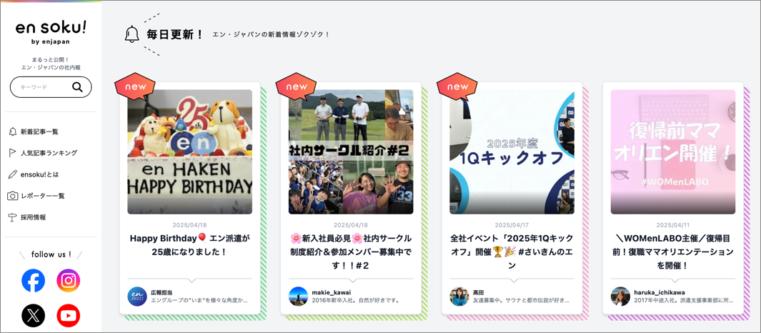The width and height of the screenshot is (761, 333).
Task: Click haruka_ichikawa author avatar
Action: pyautogui.click(x=621, y=296)
